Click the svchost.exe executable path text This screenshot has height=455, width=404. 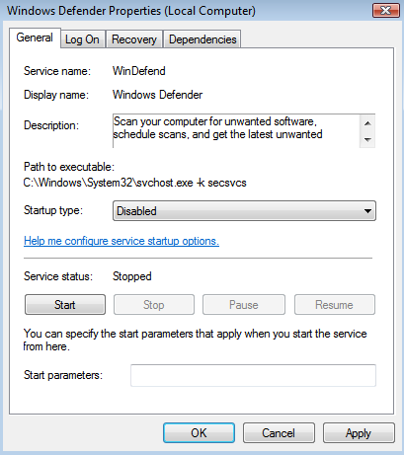(x=134, y=183)
